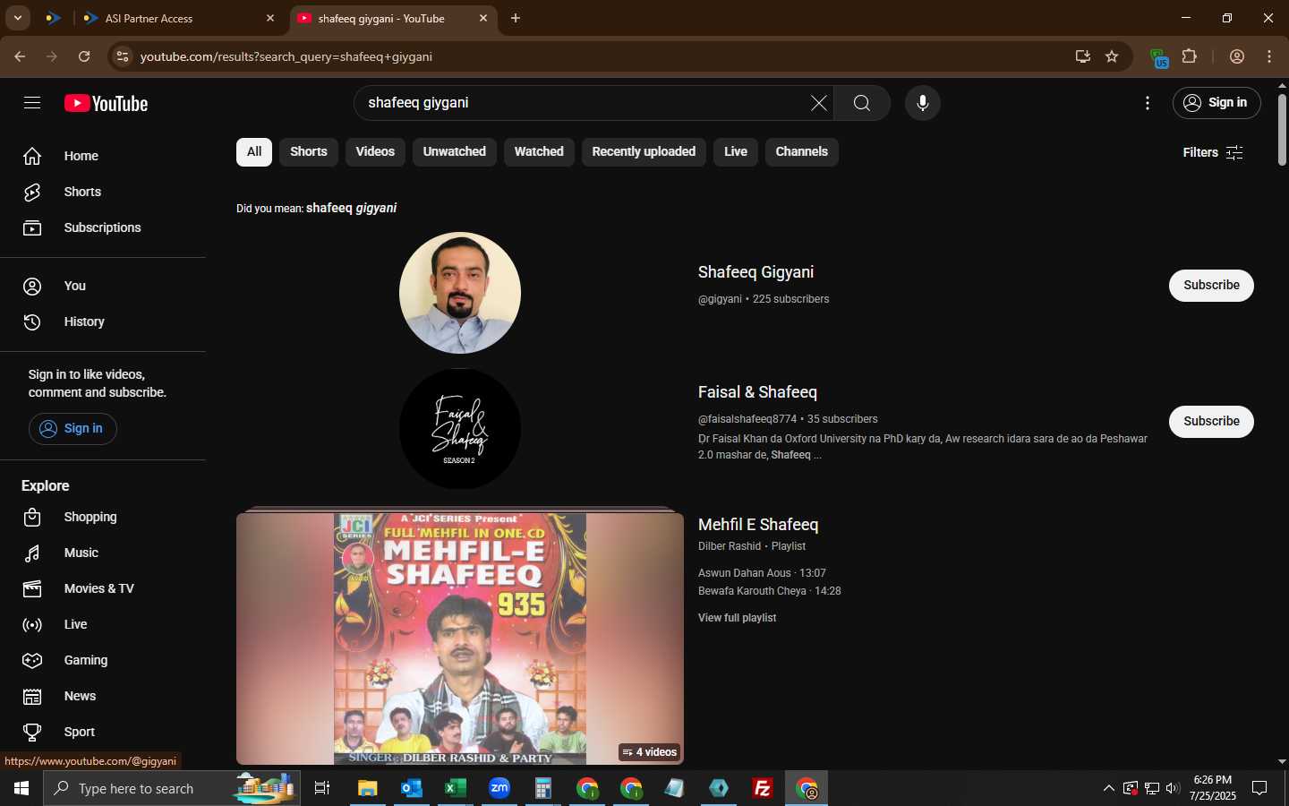The width and height of the screenshot is (1289, 806).
Task: Subscribe to Shafeeq Gigyani channel
Action: [x=1211, y=286]
